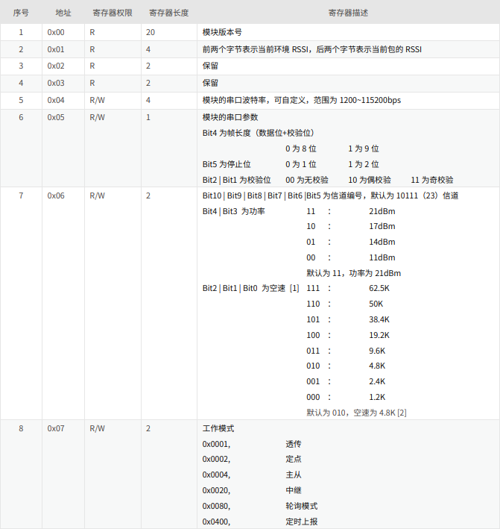Click the 9.6K air rate value
The image size is (500, 529).
tap(377, 351)
